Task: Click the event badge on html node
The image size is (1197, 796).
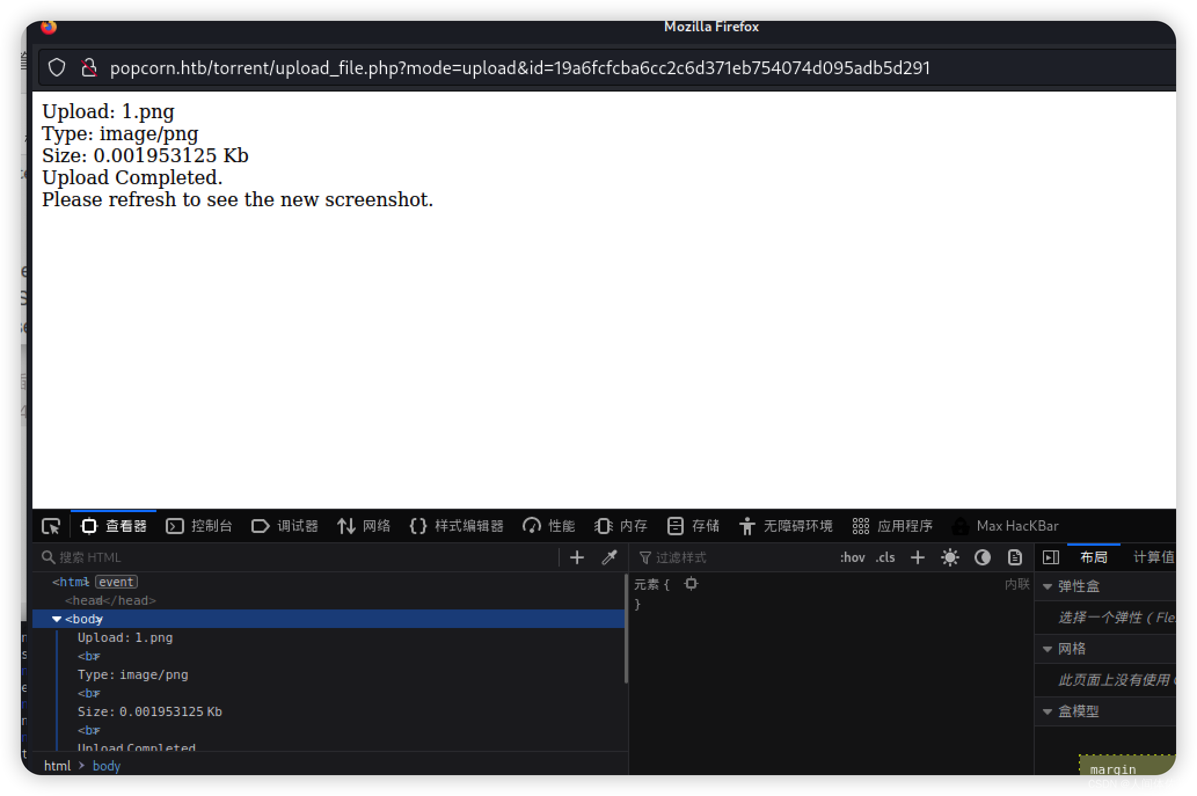Action: [x=116, y=582]
